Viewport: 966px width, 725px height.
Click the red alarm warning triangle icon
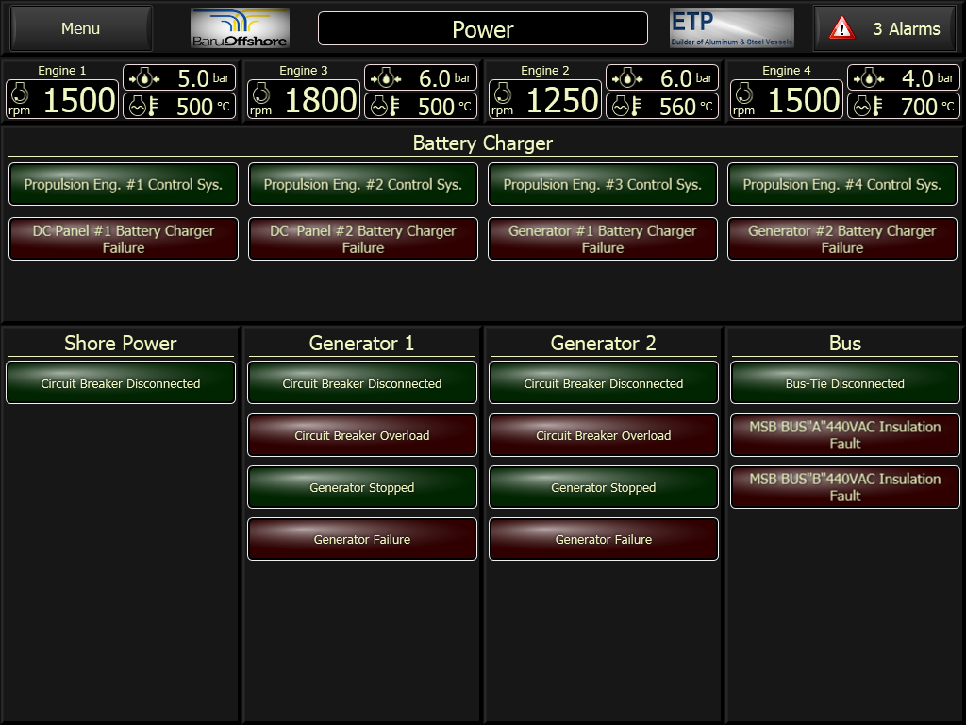pyautogui.click(x=841, y=28)
